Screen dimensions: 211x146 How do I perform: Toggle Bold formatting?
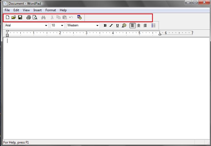click(105, 26)
